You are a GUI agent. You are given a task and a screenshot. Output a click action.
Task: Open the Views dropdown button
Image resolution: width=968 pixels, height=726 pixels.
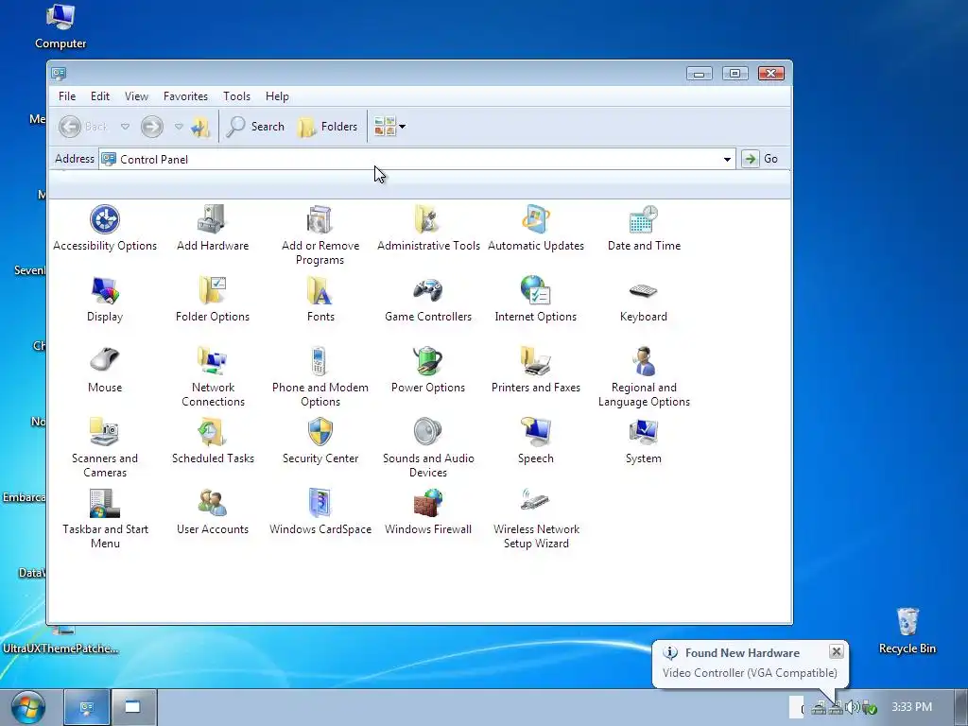click(x=389, y=127)
